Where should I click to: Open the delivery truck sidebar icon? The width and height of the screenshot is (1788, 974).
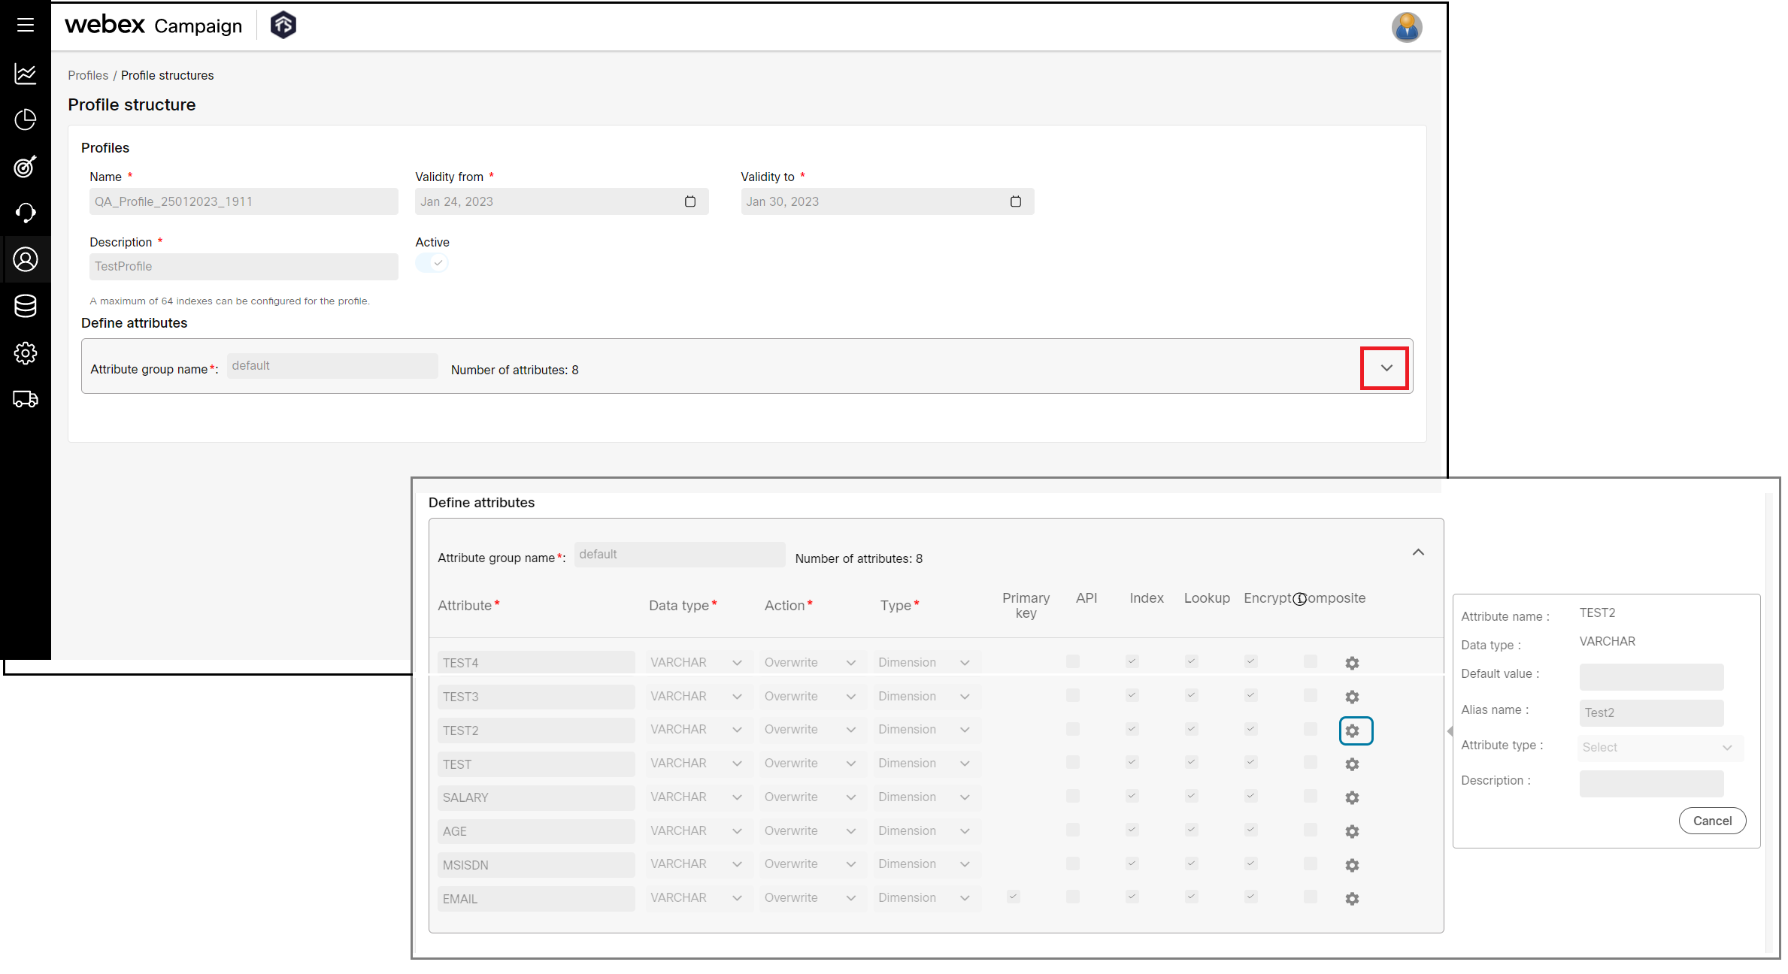click(x=26, y=399)
